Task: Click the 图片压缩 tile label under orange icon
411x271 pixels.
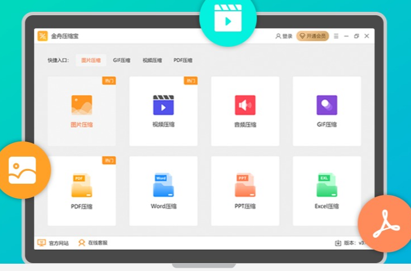Action: click(82, 125)
